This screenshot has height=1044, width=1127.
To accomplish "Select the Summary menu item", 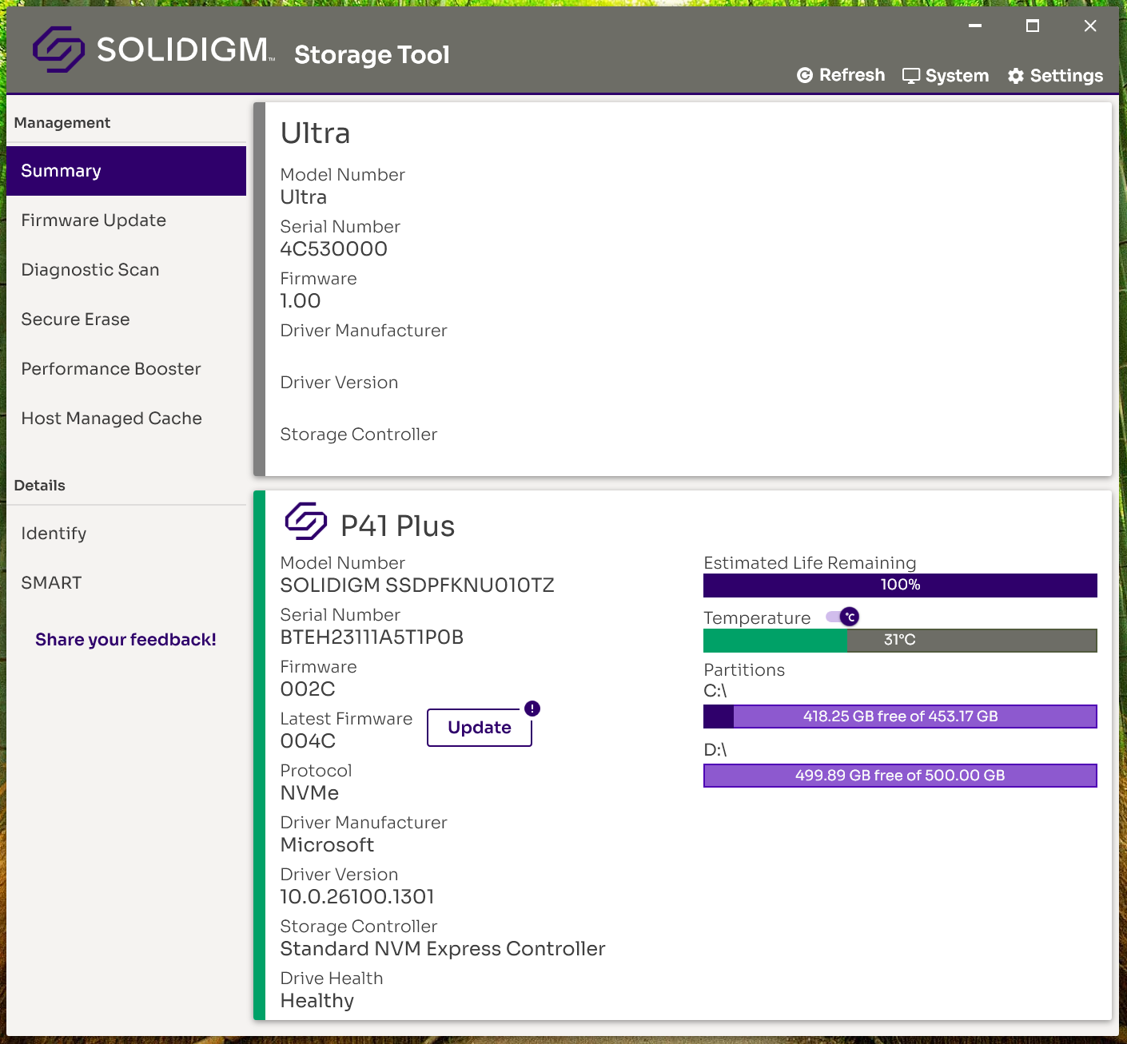I will click(126, 171).
